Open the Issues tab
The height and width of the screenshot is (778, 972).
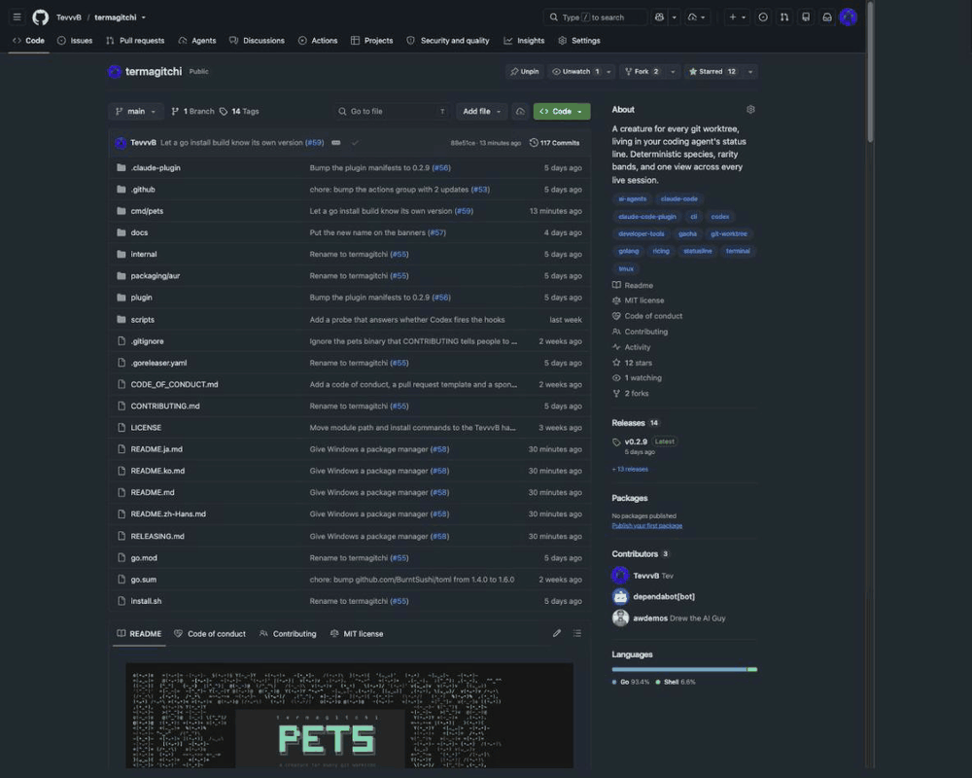tap(75, 40)
